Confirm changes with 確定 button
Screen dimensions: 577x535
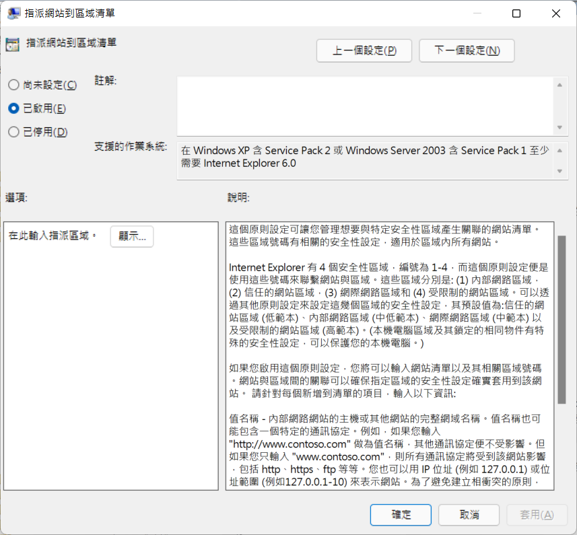[401, 515]
